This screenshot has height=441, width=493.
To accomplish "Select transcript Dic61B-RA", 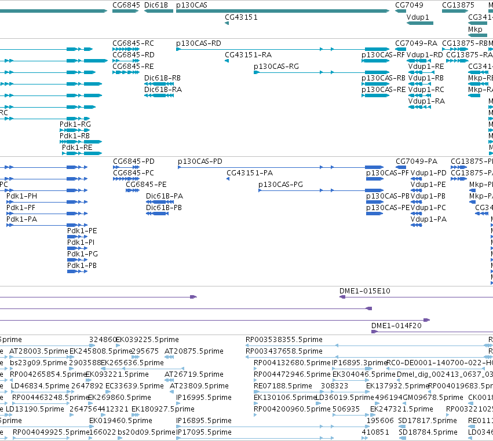I will [x=163, y=90].
